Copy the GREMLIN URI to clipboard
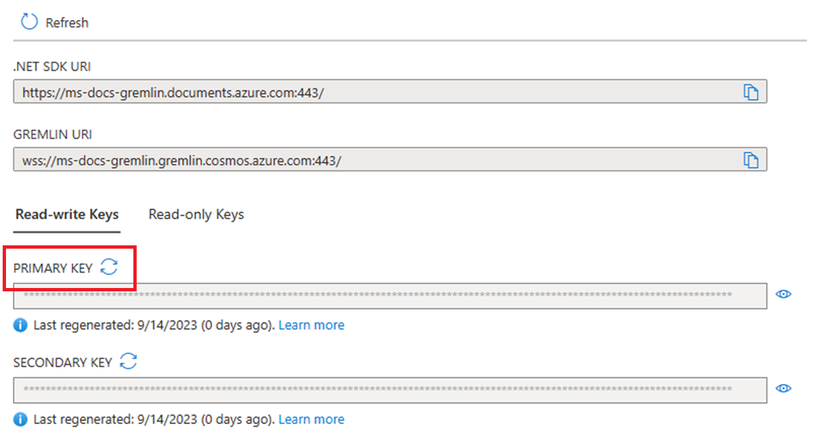This screenshot has height=440, width=814. click(x=751, y=160)
